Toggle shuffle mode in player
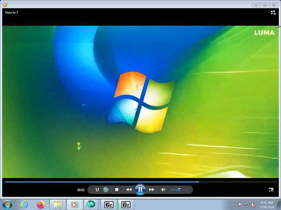The image size is (281, 210). tap(97, 190)
